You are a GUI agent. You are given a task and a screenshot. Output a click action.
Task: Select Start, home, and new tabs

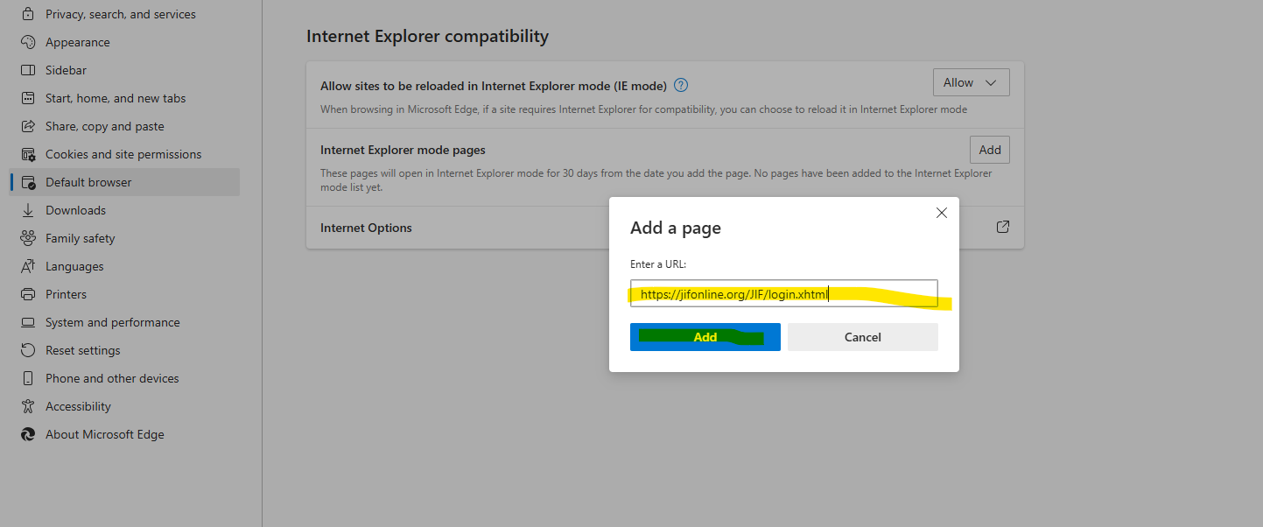[116, 98]
